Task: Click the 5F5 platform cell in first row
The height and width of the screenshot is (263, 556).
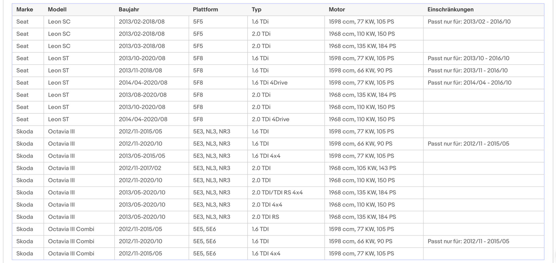Action: pyautogui.click(x=198, y=22)
